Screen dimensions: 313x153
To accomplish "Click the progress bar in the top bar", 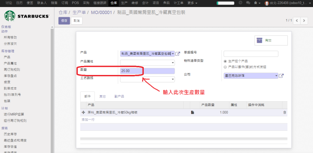I will coord(225,3).
